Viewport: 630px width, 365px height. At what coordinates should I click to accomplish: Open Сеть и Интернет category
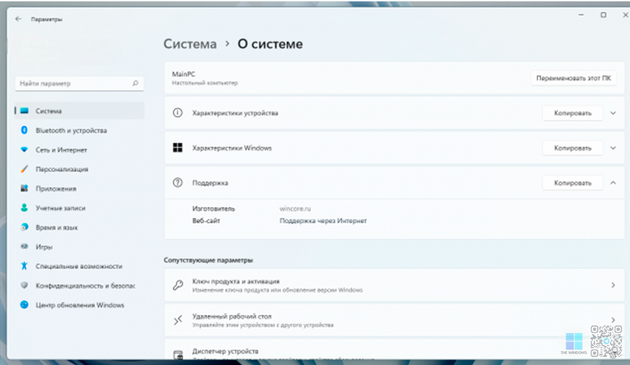point(80,150)
